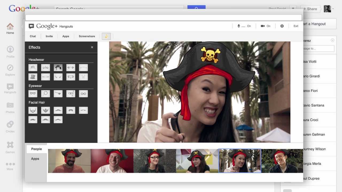Switch to the Apps tab below People

(35, 159)
